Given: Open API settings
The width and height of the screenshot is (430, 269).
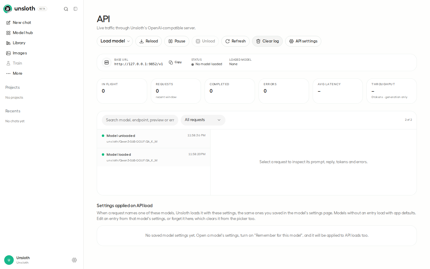Looking at the screenshot, I should click(x=303, y=41).
